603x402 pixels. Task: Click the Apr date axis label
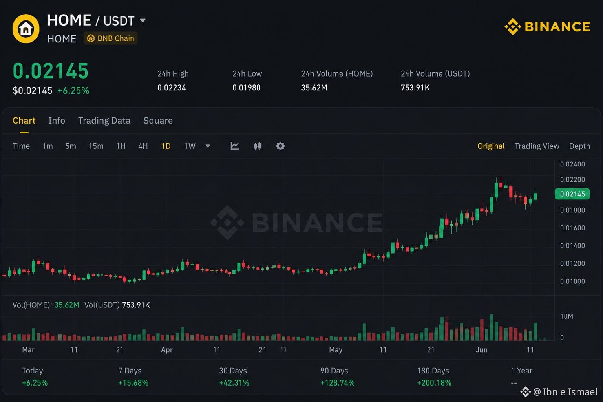point(167,350)
